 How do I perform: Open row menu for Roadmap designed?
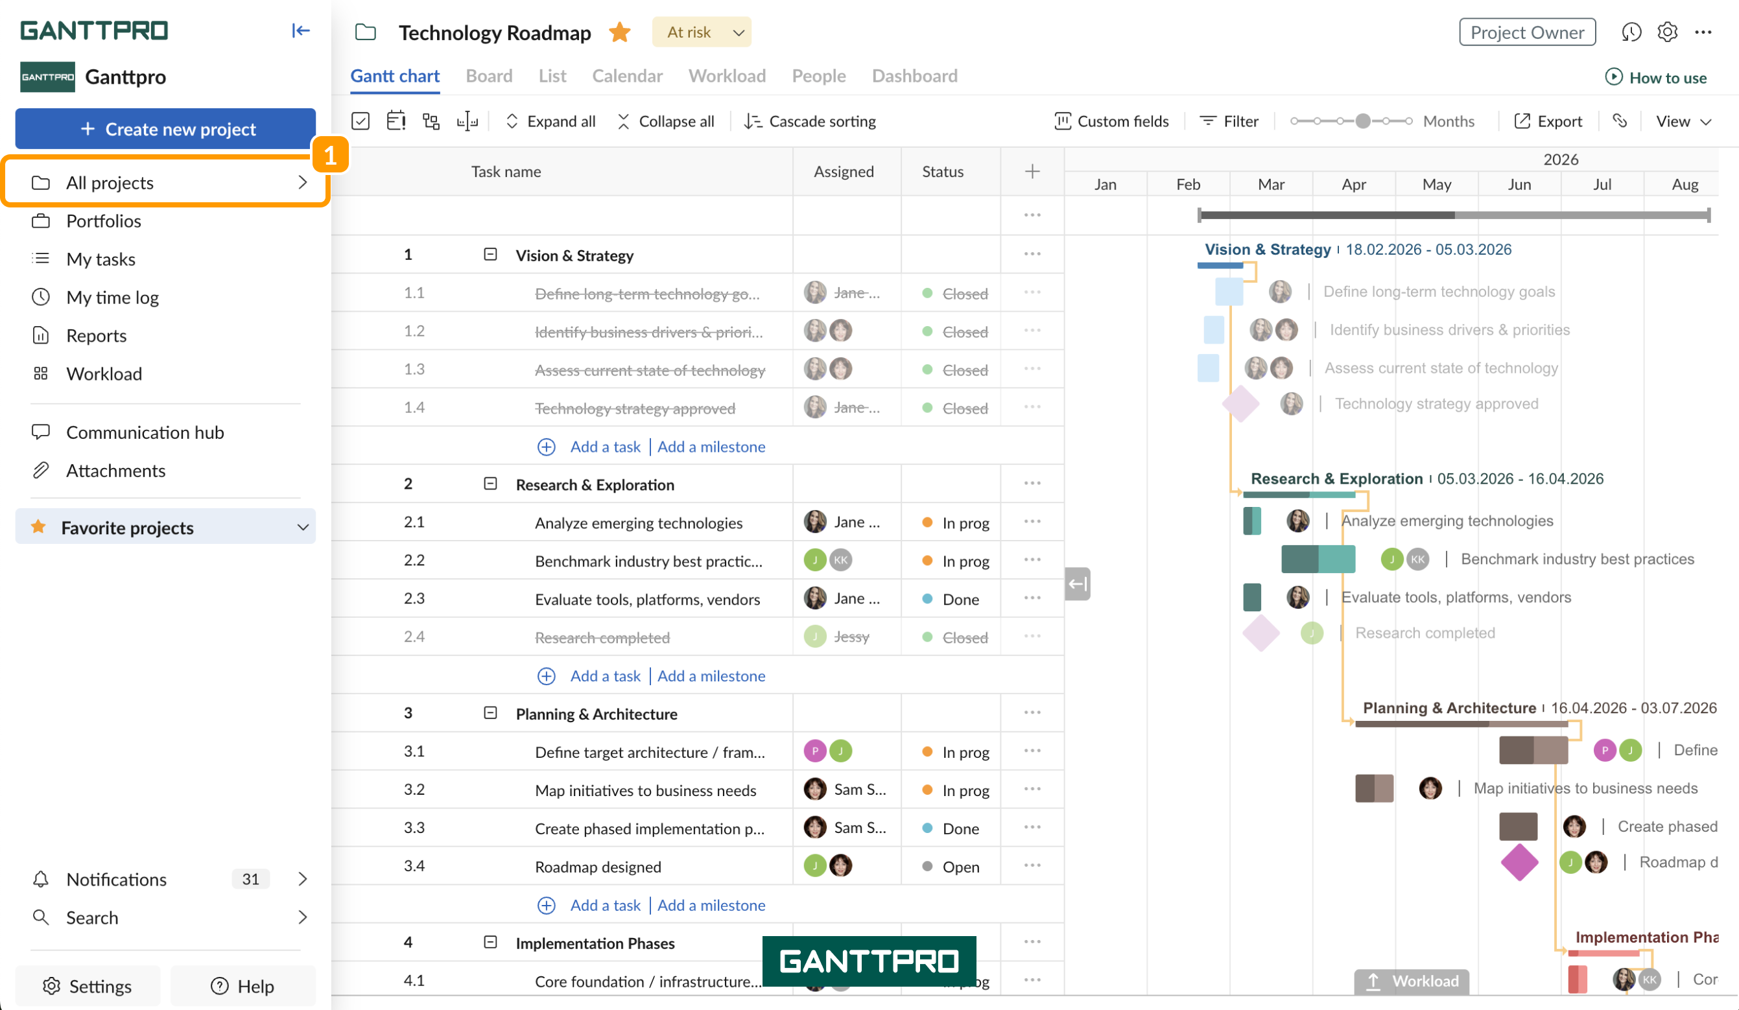(x=1032, y=865)
